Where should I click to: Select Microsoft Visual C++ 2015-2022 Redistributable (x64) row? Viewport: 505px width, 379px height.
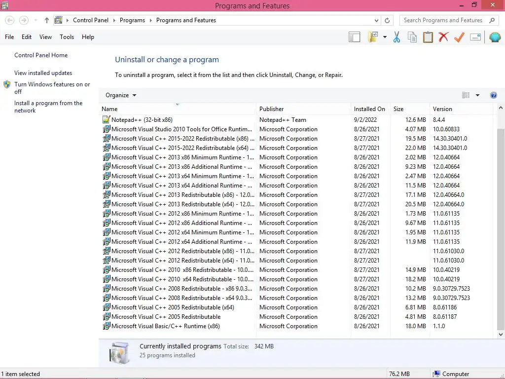296,148
